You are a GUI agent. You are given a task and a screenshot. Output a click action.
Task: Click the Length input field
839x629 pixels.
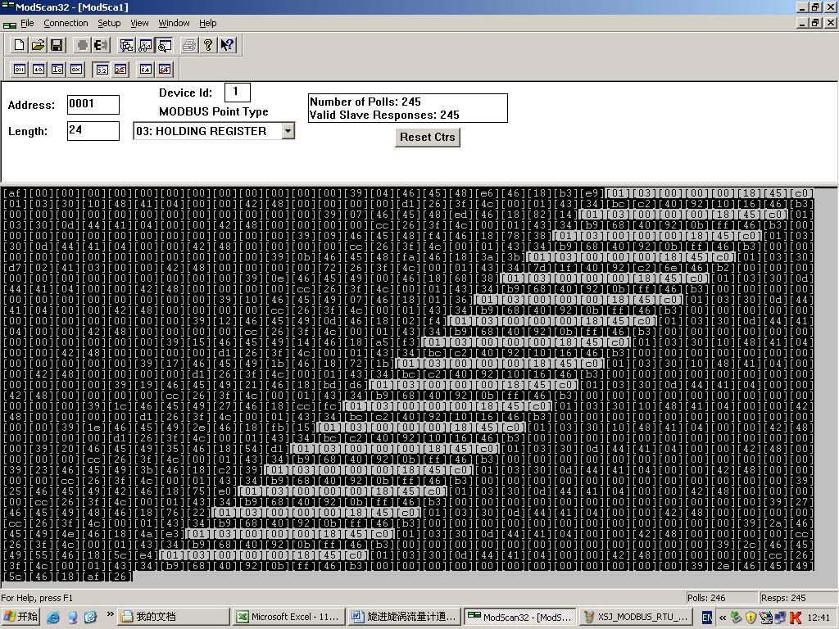(x=93, y=130)
